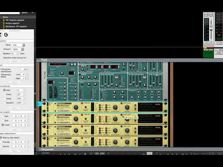The width and height of the screenshot is (223, 167).
Task: Select the Note Velocity Fixed radio button
Action: point(4,94)
